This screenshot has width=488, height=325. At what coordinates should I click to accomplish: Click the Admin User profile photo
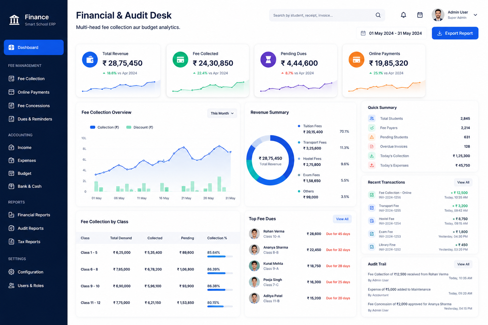(438, 15)
